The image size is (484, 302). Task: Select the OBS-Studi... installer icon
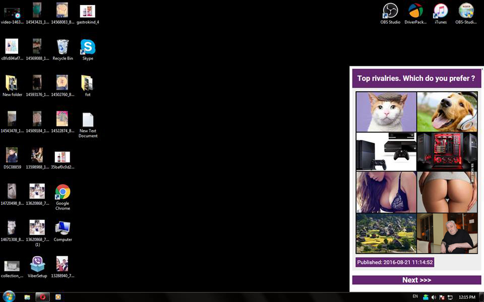pyautogui.click(x=466, y=14)
